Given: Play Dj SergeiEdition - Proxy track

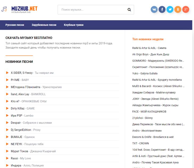Looking at the screenshot, I should 7,130.
